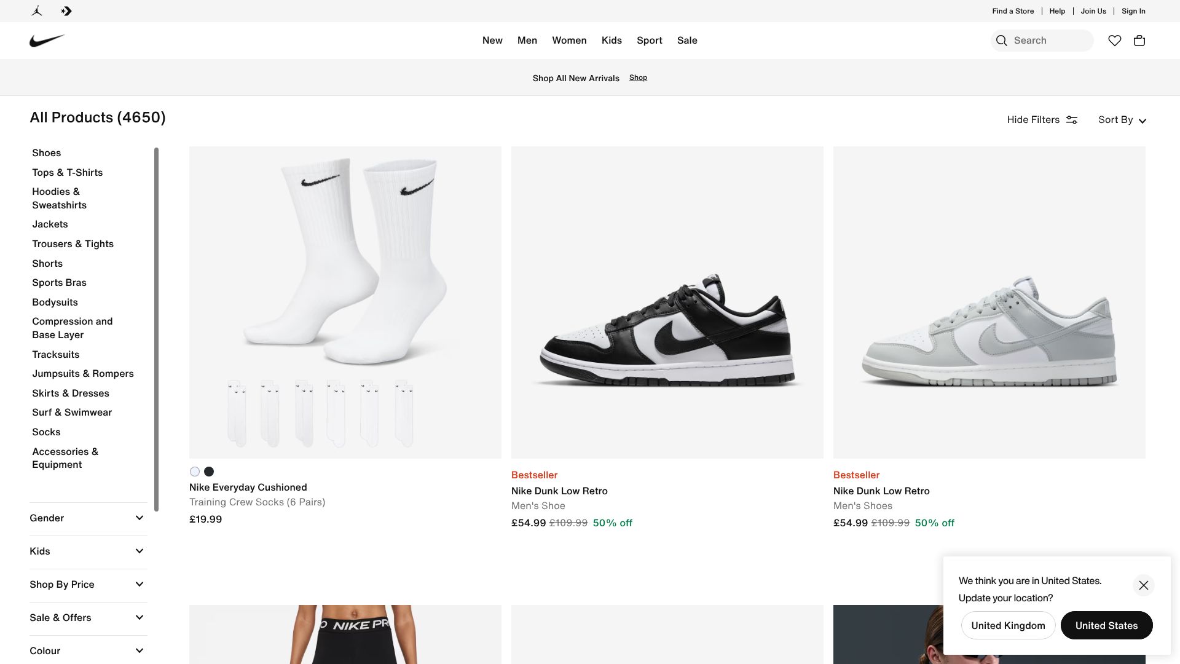Go to the Nike swoosh homepage logo
This screenshot has width=1180, height=664.
pyautogui.click(x=47, y=41)
